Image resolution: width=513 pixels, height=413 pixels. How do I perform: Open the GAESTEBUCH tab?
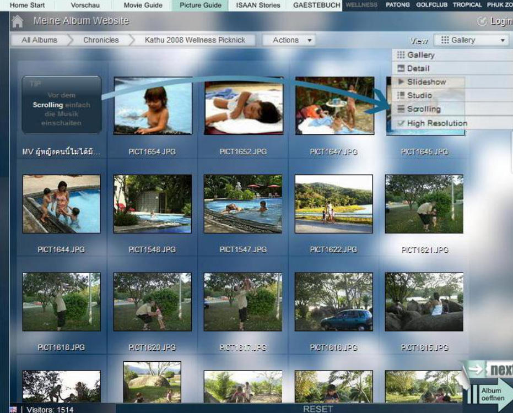pyautogui.click(x=317, y=6)
